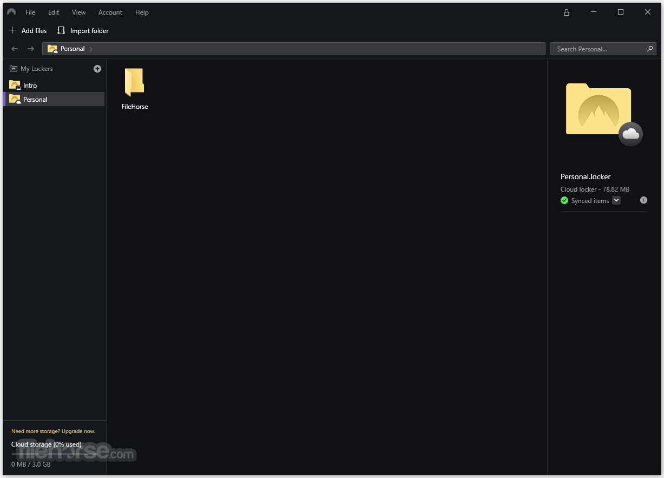Click the Cloud storage (0% used) label
The height and width of the screenshot is (478, 664).
(47, 444)
